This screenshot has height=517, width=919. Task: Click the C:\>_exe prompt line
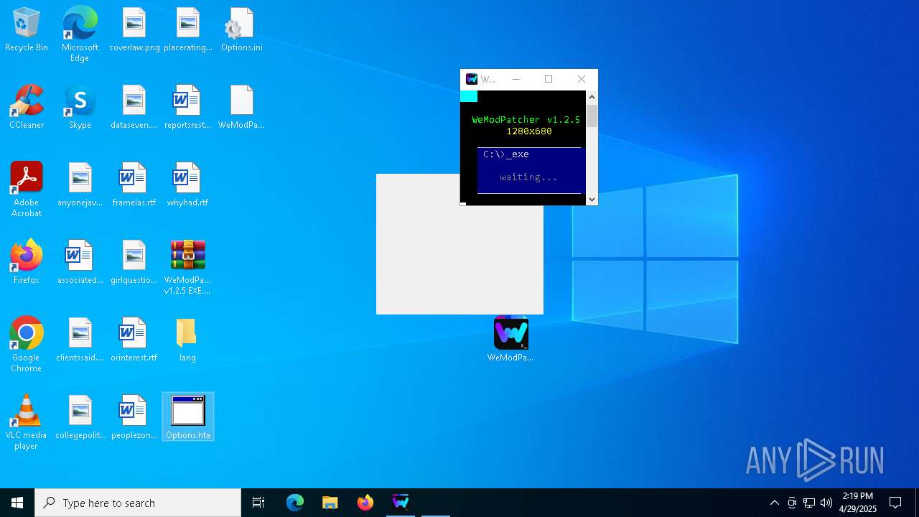coord(506,154)
